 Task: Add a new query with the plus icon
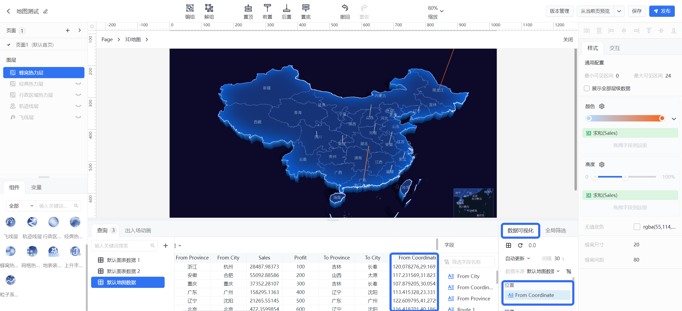point(165,245)
